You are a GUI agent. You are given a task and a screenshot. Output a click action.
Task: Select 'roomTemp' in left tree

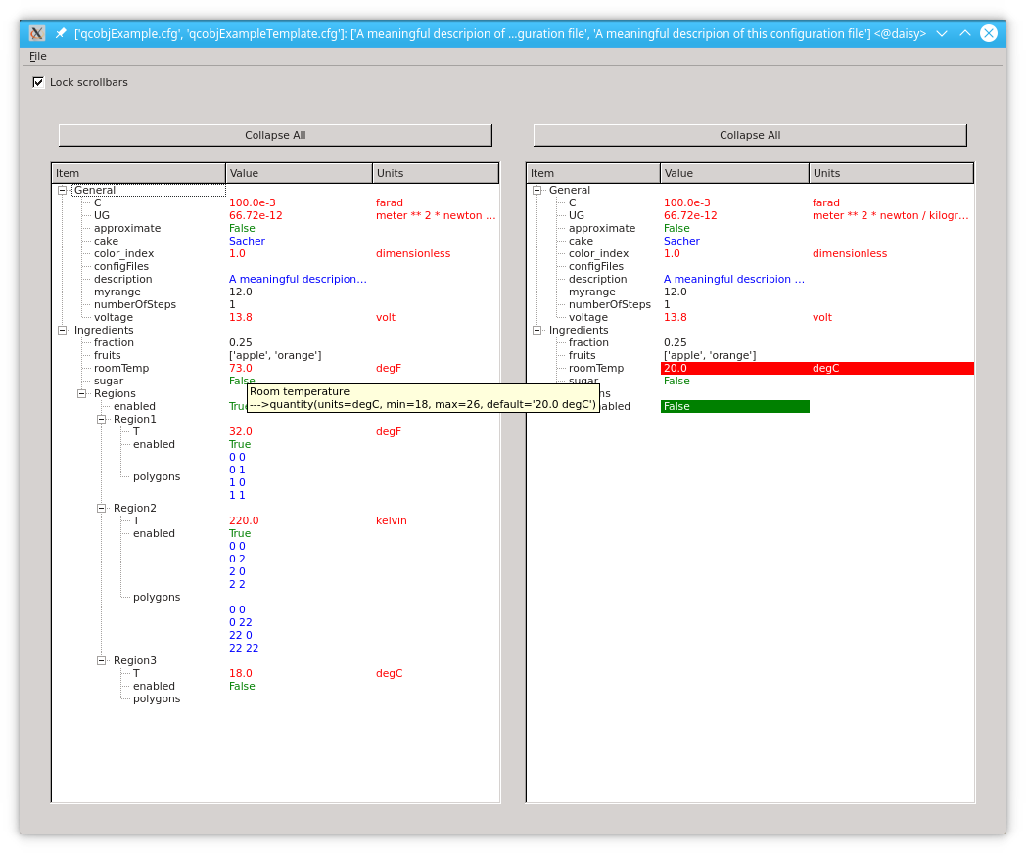click(121, 368)
